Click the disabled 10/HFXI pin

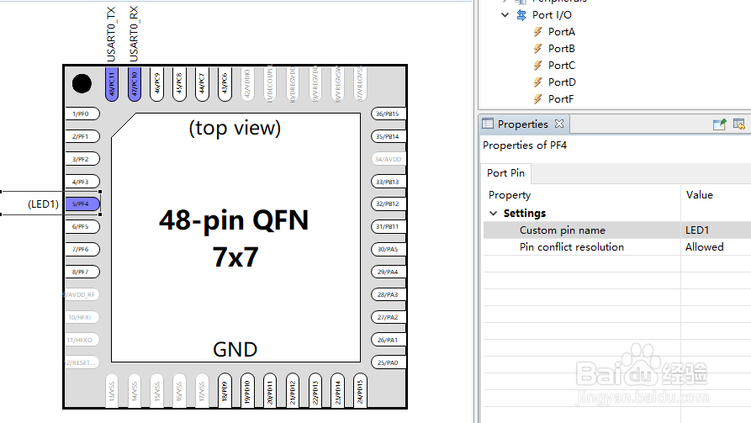pos(82,317)
